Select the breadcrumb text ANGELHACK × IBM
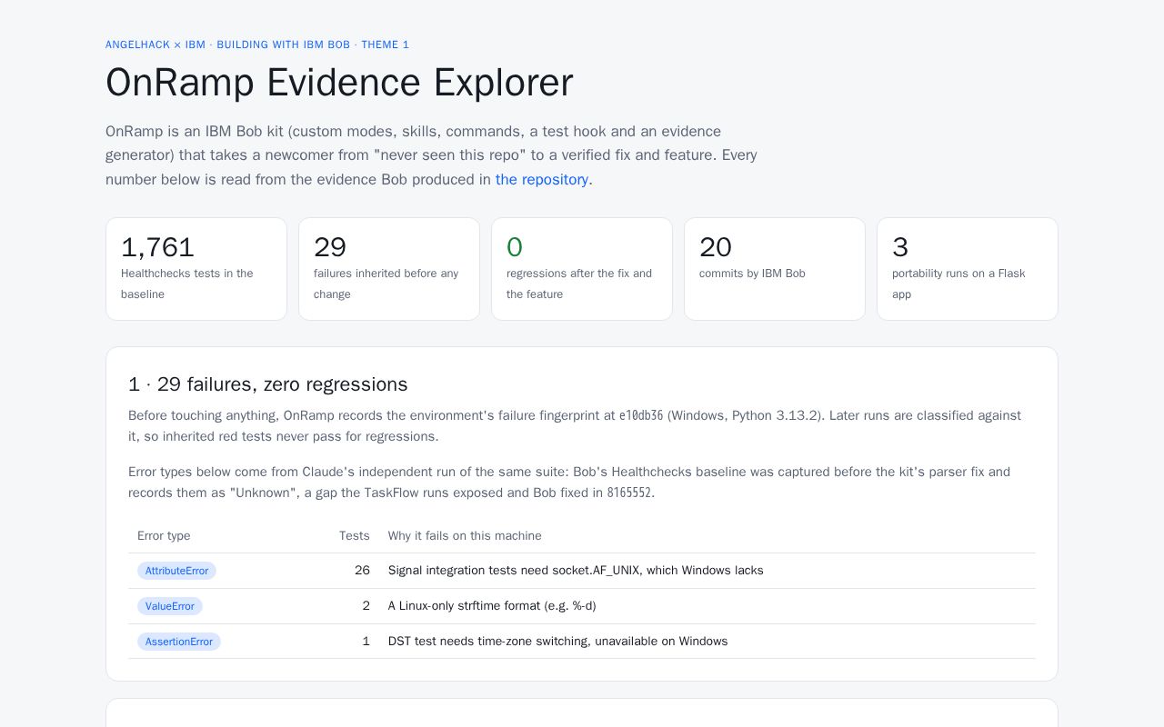1164x727 pixels. pos(156,45)
